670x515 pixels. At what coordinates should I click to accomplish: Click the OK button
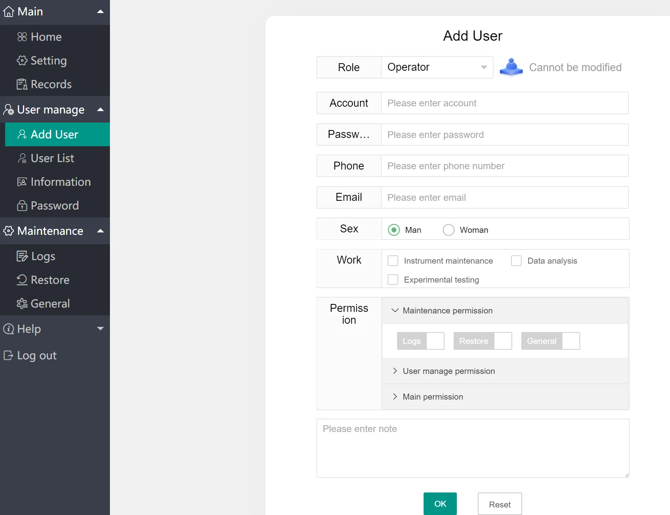coord(440,504)
